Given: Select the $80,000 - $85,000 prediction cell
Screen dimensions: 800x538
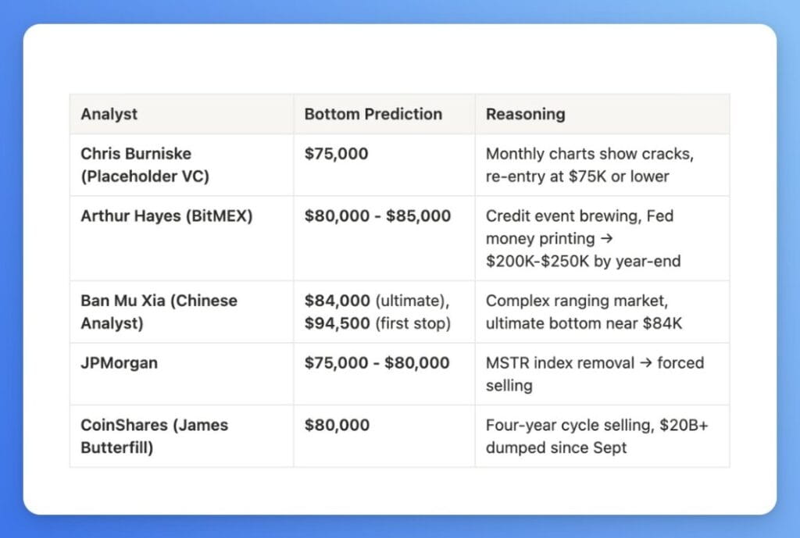Looking at the screenshot, I should [x=377, y=216].
